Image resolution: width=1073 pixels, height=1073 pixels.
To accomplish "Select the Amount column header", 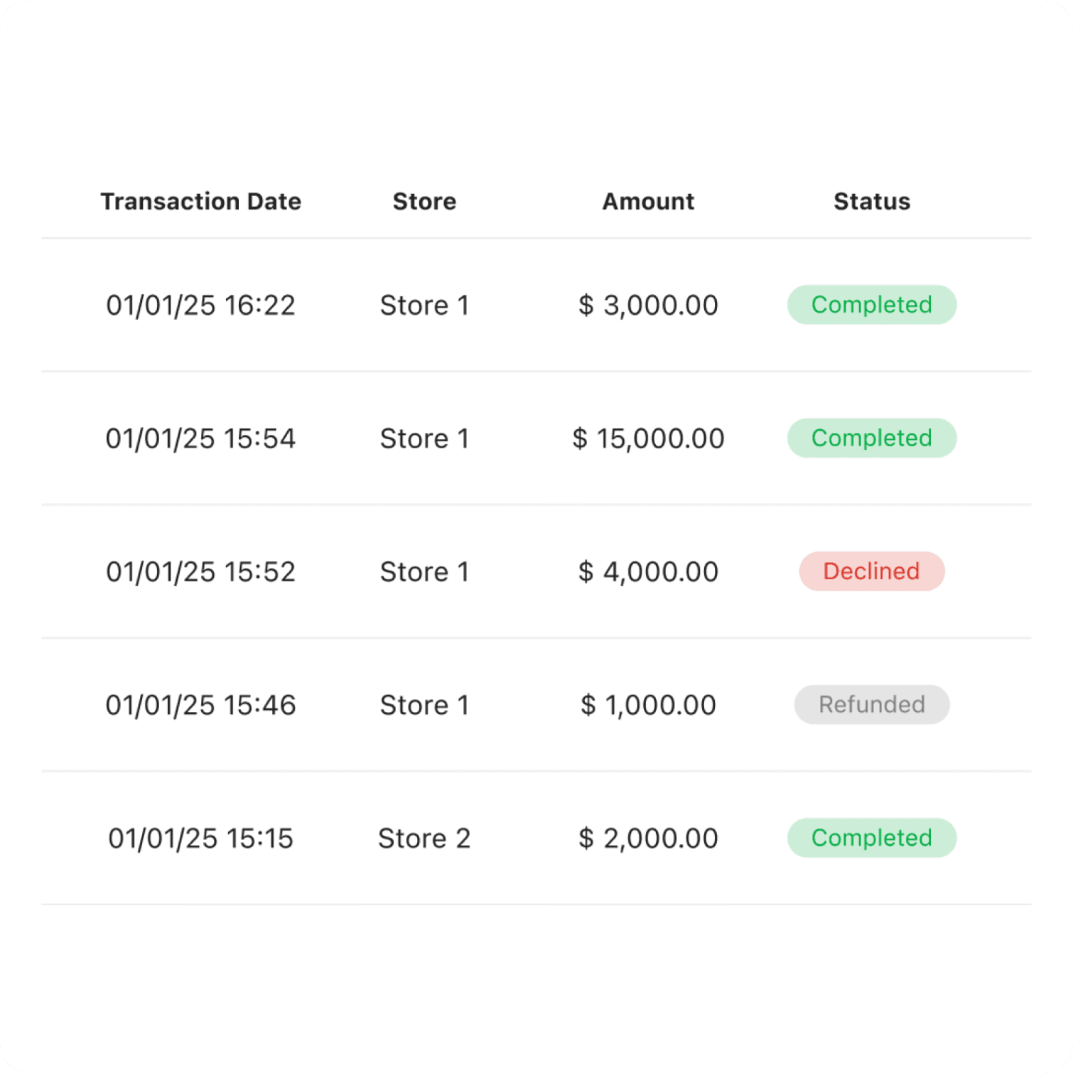I will pos(648,201).
